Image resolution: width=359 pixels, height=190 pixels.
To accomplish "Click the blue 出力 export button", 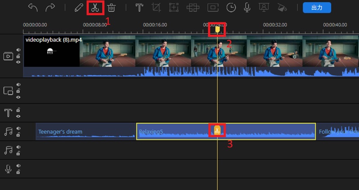I will pyautogui.click(x=317, y=8).
